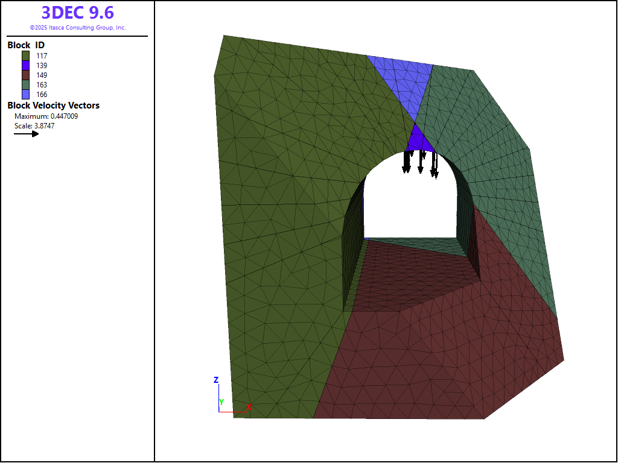618x463 pixels.
Task: Click the Itasca Consulting Group copyright text
Action: pyautogui.click(x=77, y=28)
